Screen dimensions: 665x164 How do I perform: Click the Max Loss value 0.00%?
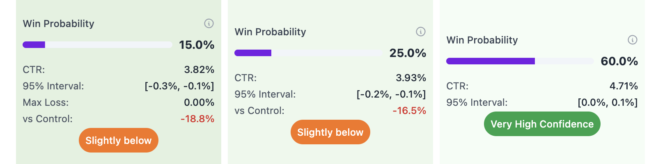click(x=199, y=102)
